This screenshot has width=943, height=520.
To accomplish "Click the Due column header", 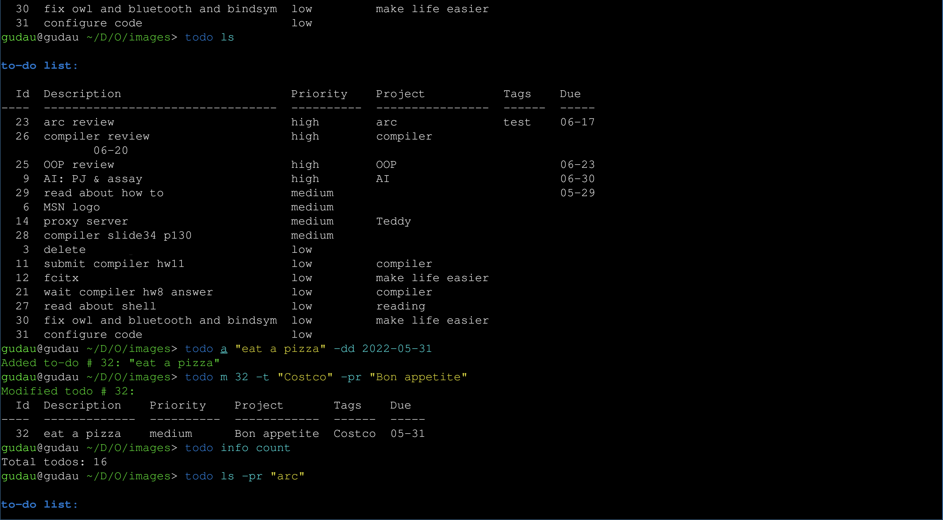I will [x=570, y=94].
